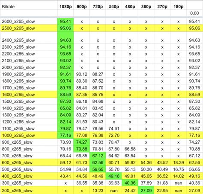Select row label 500_x265_slow

click(29, 169)
